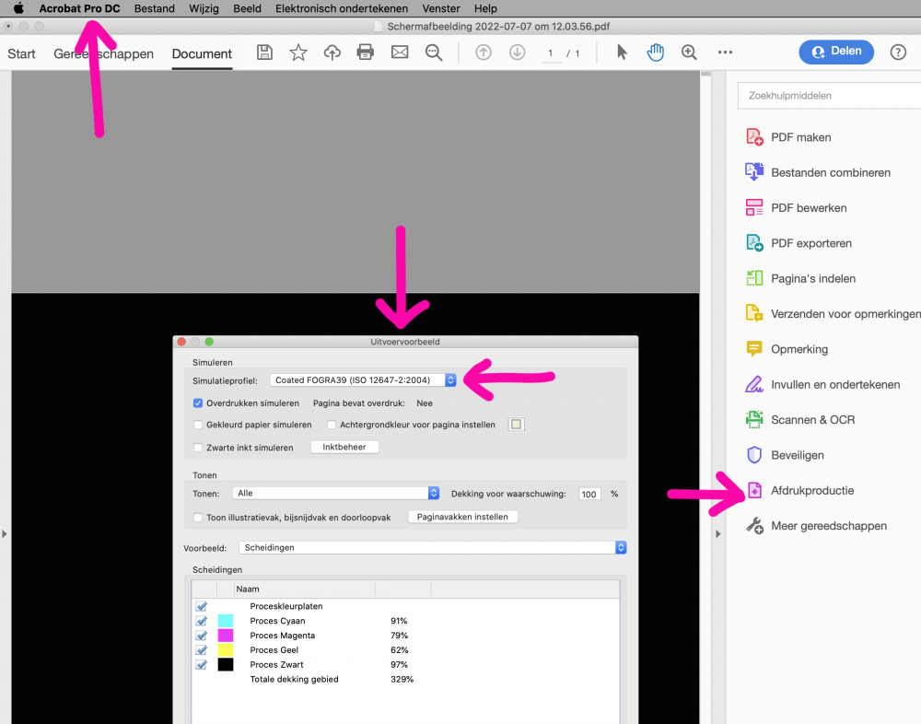The width and height of the screenshot is (921, 724).
Task: Go to previous page arrow icon
Action: (484, 53)
